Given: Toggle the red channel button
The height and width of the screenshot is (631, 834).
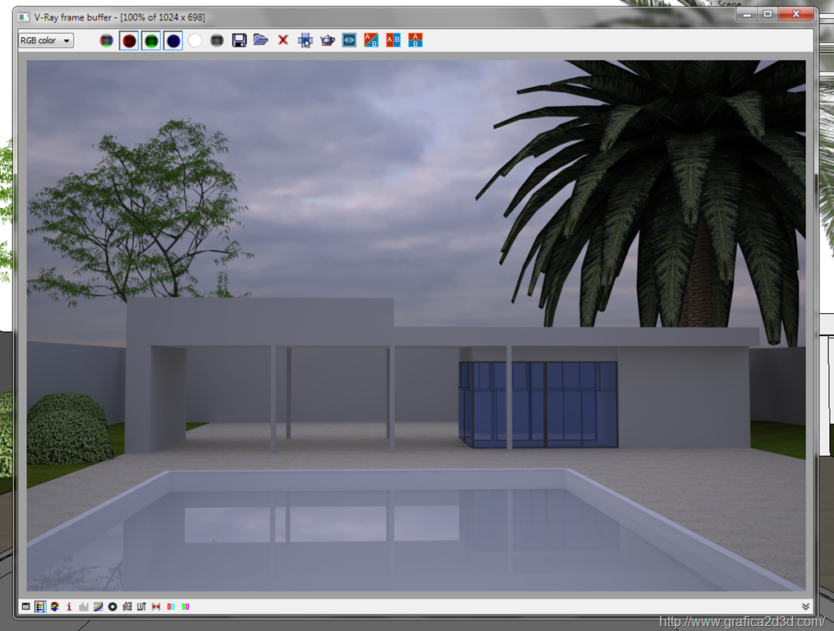Looking at the screenshot, I should click(129, 40).
